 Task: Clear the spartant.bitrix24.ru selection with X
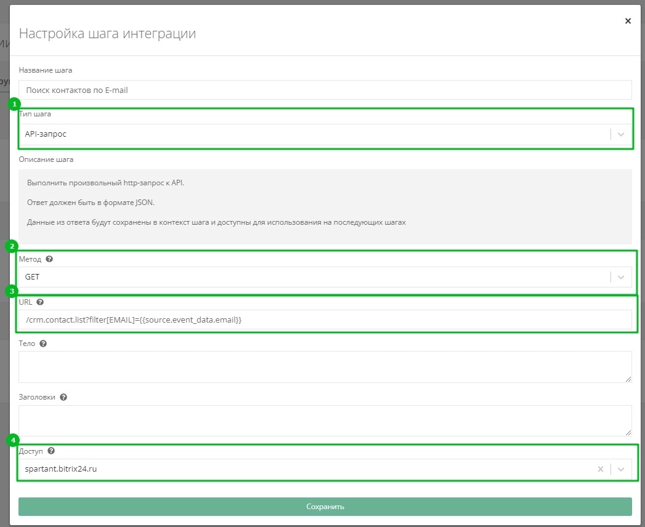[600, 469]
